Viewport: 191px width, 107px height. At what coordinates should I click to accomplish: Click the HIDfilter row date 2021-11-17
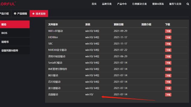tap(121, 37)
